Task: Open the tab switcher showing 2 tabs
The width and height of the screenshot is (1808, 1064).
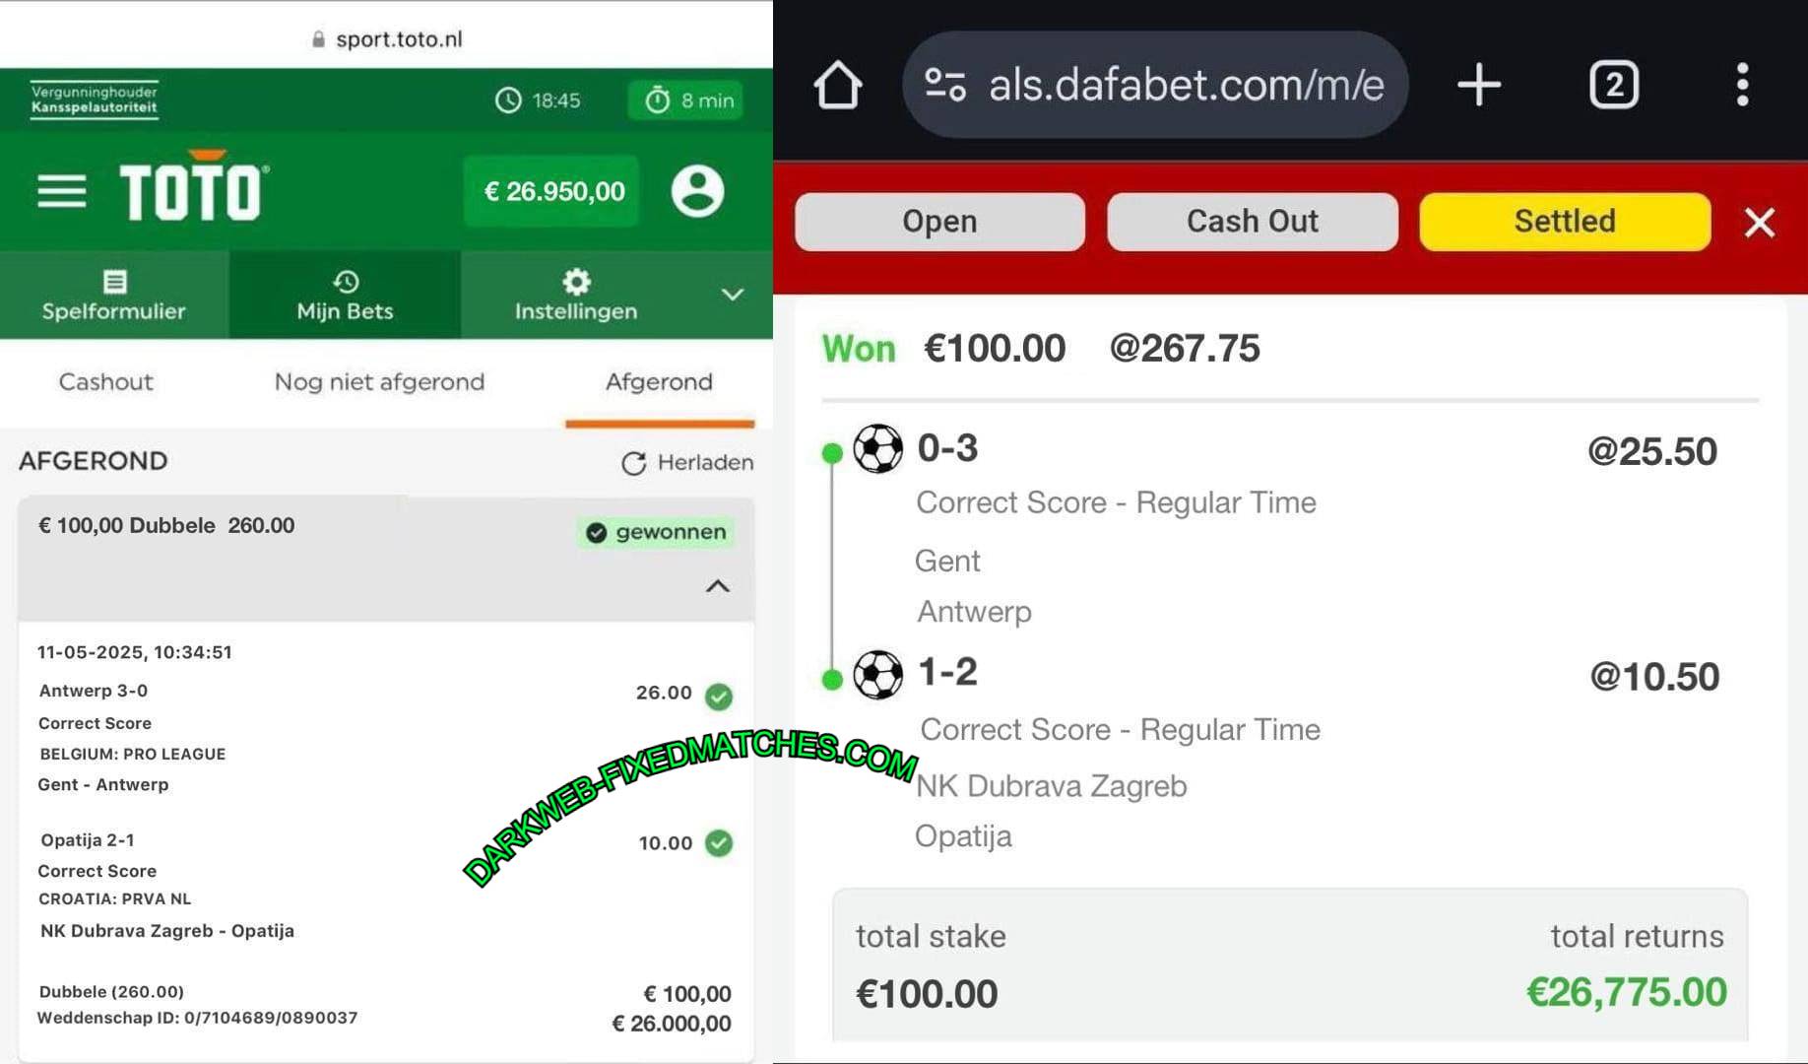Action: (x=1614, y=85)
